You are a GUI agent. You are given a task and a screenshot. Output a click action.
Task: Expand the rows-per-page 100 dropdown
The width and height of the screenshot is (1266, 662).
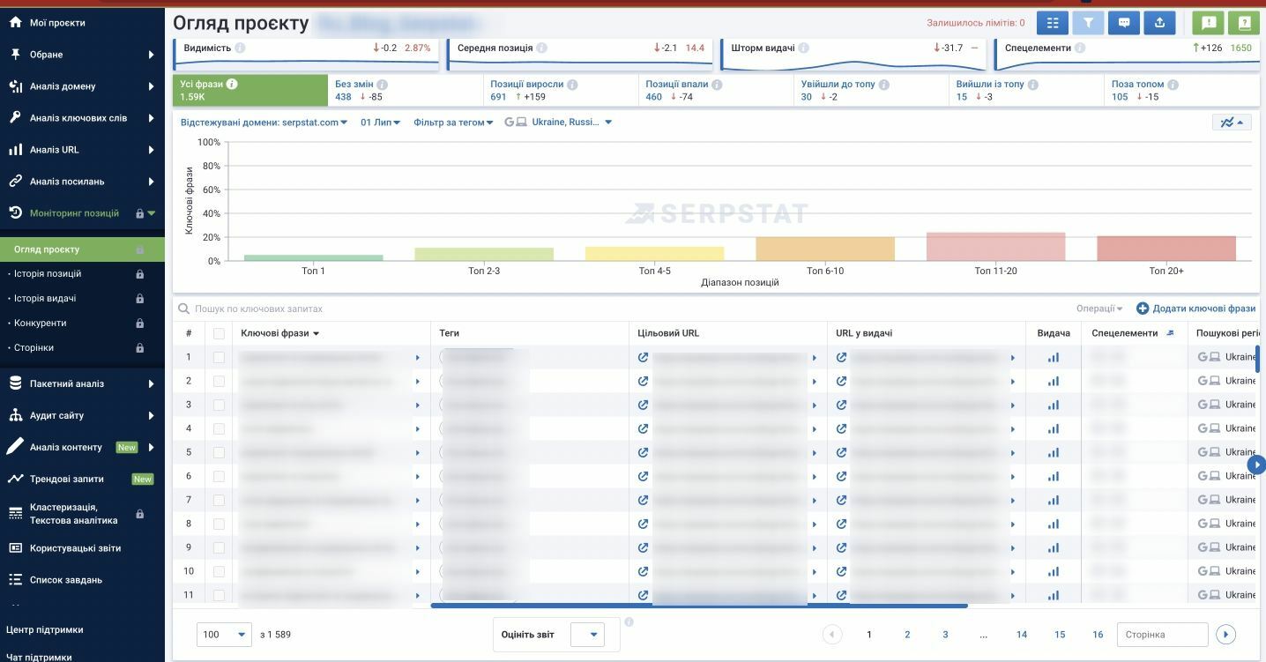click(226, 635)
